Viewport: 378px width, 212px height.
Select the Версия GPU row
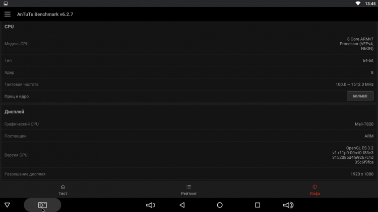[189, 155]
